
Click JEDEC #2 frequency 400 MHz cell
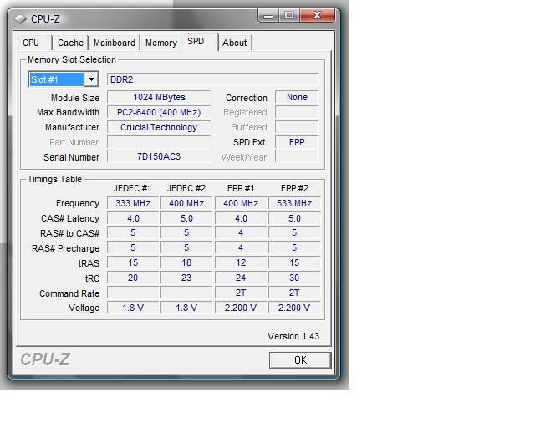coord(186,203)
